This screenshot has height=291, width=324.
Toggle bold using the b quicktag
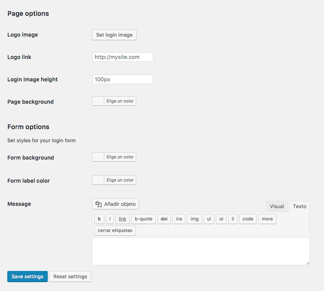[99, 219]
